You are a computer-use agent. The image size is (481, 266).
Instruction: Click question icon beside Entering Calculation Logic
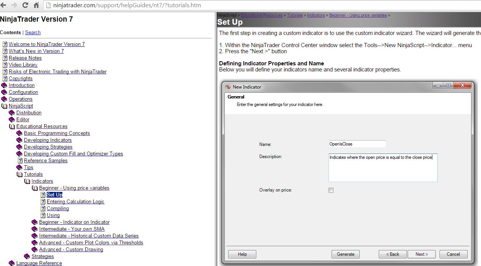pos(43,201)
